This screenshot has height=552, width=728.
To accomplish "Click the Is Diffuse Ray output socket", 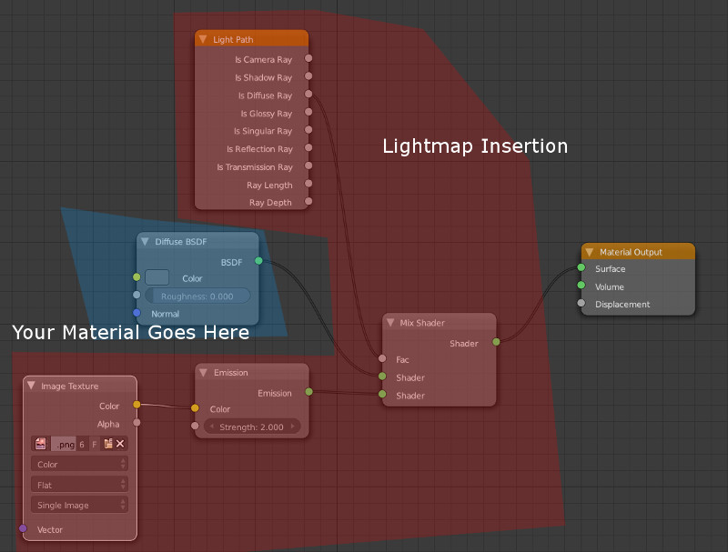I will point(308,95).
